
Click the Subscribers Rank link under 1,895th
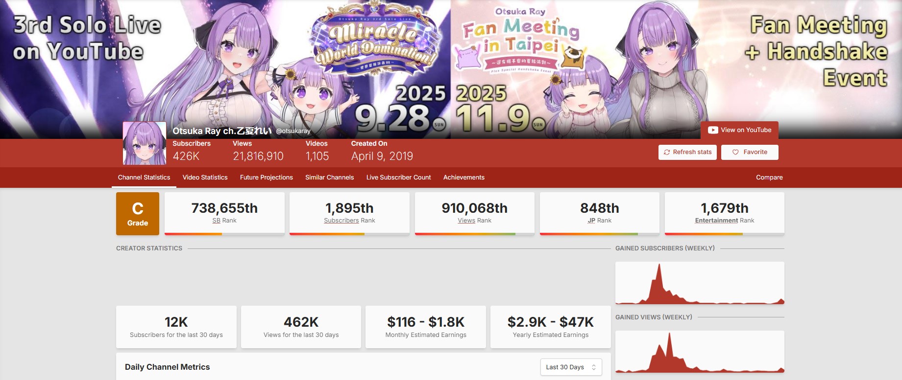click(349, 221)
